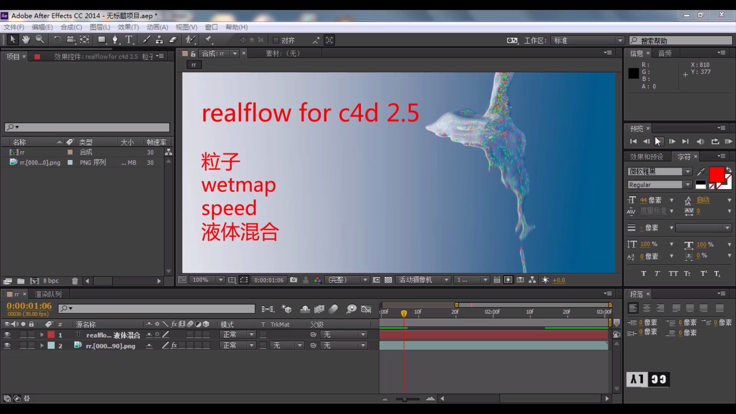Switch to the 渲染队列 tab
Viewport: 736px width, 414px height.
(x=48, y=294)
